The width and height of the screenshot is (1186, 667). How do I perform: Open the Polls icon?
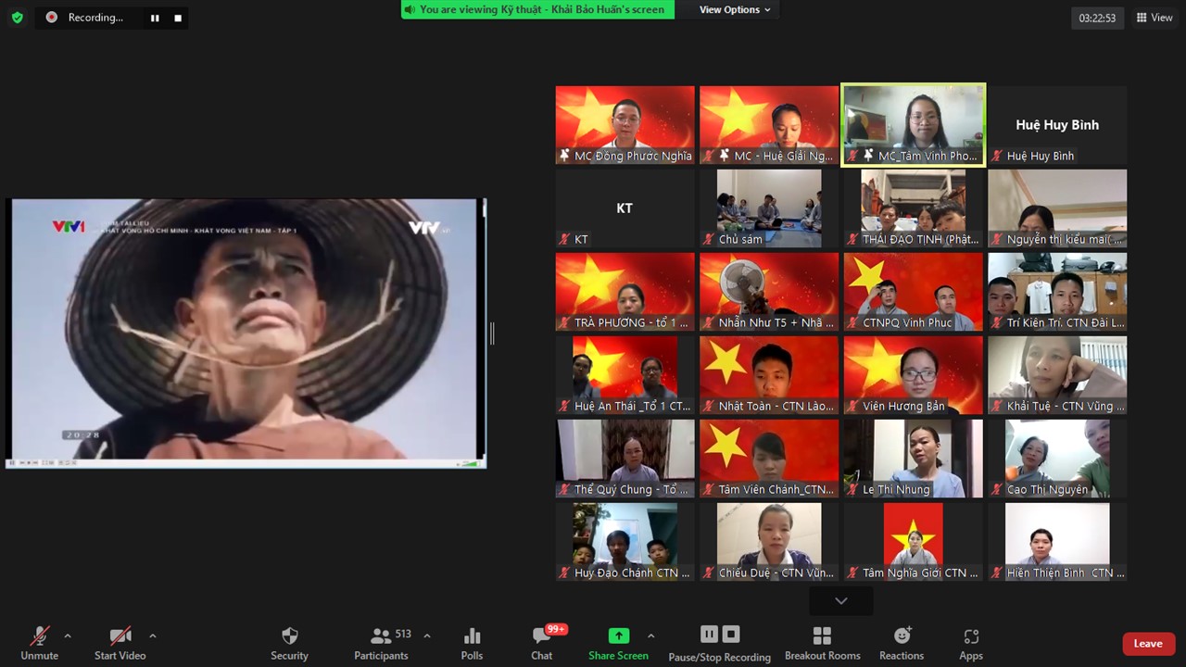point(472,643)
